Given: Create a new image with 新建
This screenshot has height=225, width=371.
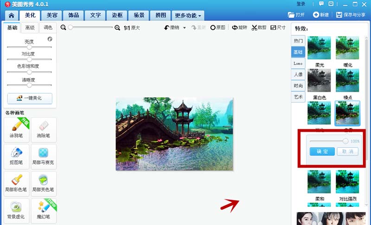Looking at the screenshot, I should (321, 15).
